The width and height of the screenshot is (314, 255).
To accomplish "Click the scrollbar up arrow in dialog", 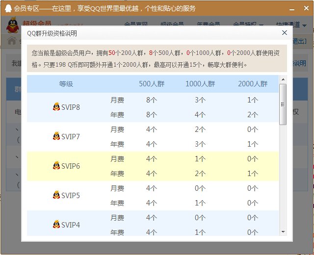I will (x=283, y=79).
